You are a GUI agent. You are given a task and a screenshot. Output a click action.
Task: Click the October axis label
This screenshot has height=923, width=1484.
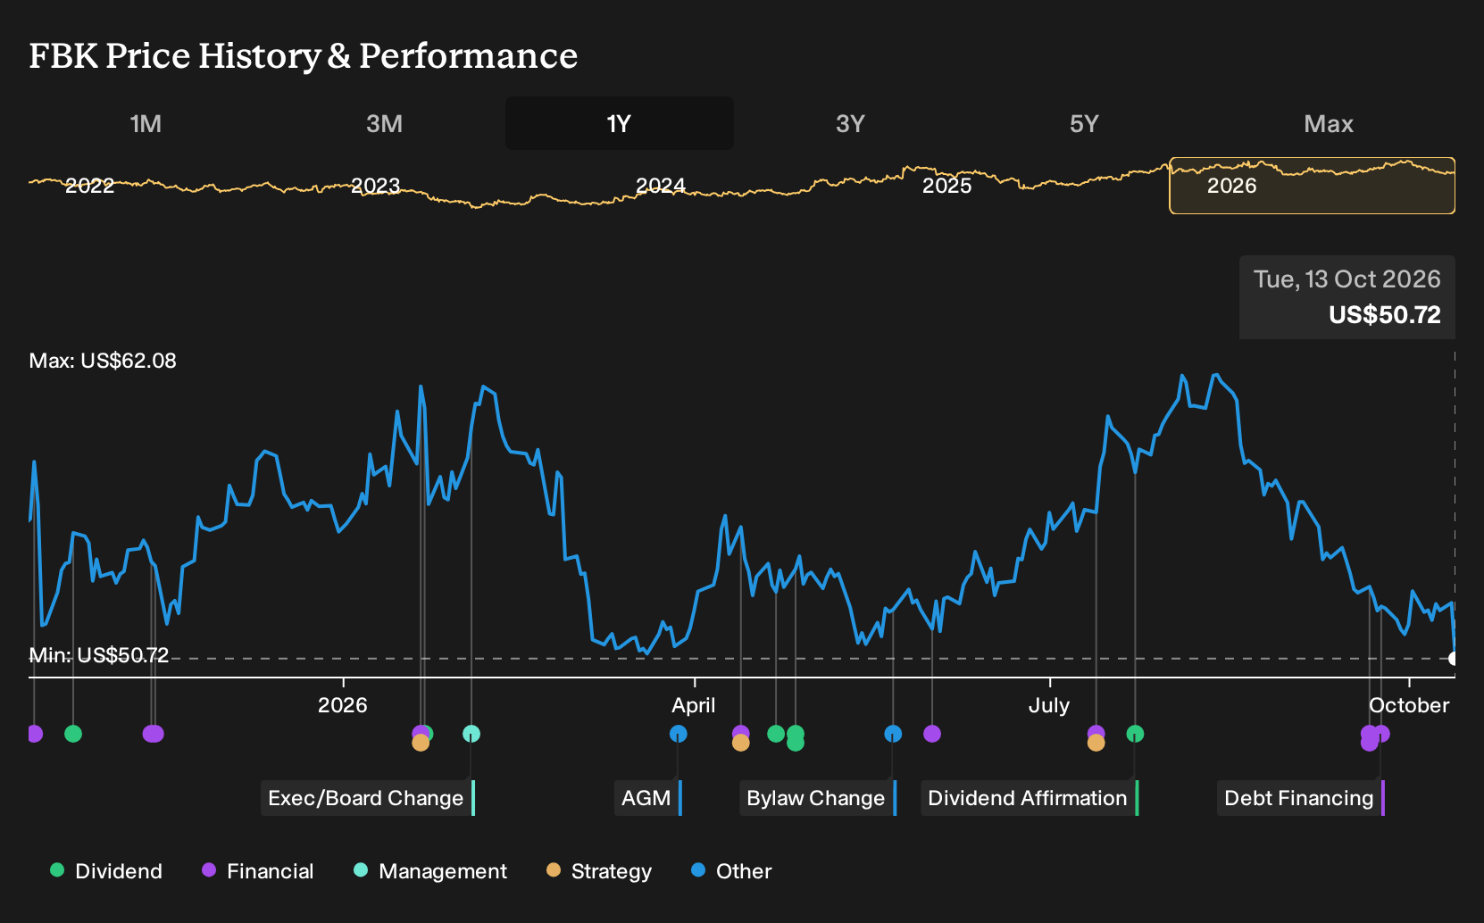[1409, 705]
